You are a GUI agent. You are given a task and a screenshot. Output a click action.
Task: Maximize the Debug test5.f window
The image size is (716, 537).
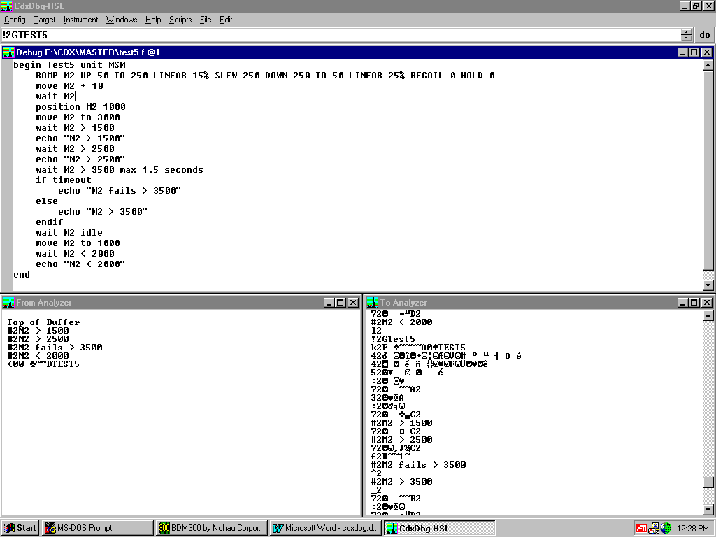(x=694, y=52)
